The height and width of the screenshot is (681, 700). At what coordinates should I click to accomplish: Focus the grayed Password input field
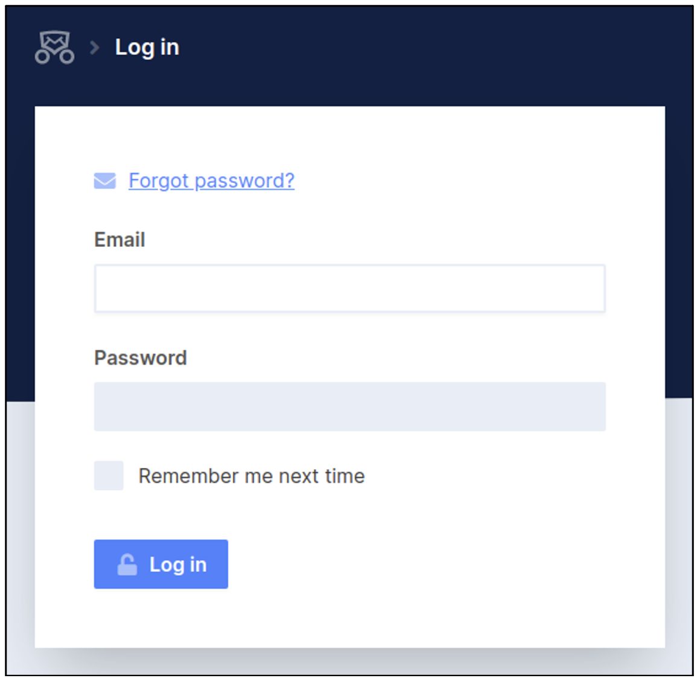pos(349,406)
